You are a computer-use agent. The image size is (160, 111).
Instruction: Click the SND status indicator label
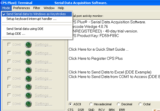[91, 110]
